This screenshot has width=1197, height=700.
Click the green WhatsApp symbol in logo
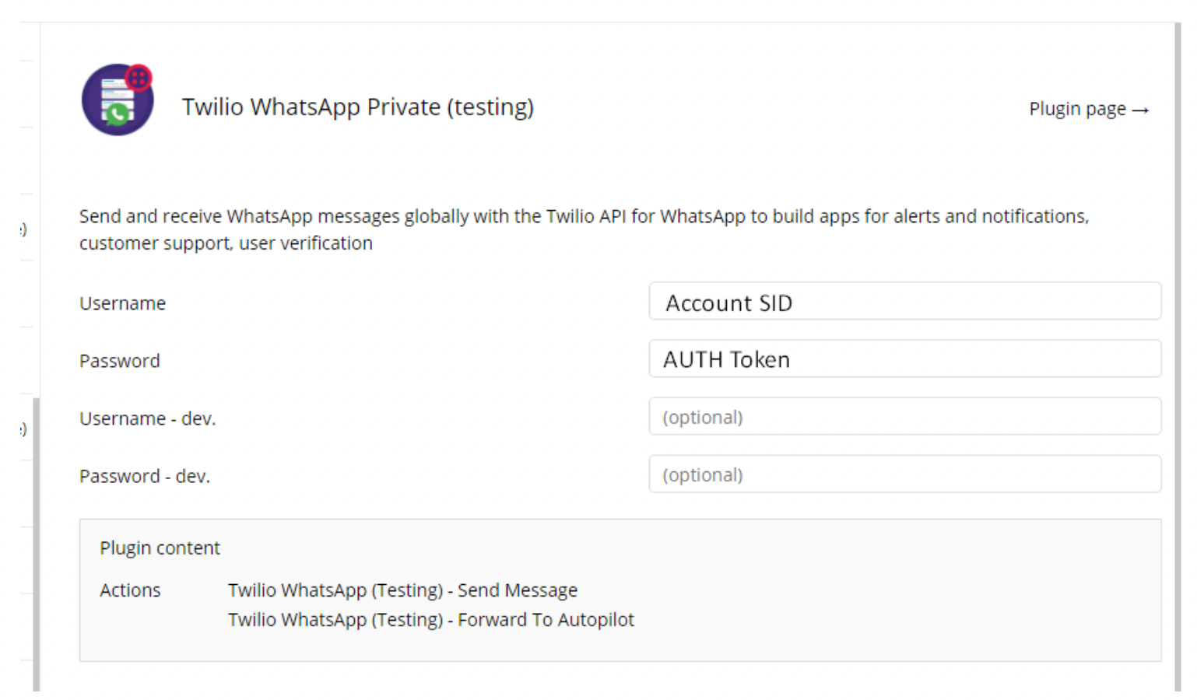(x=118, y=115)
